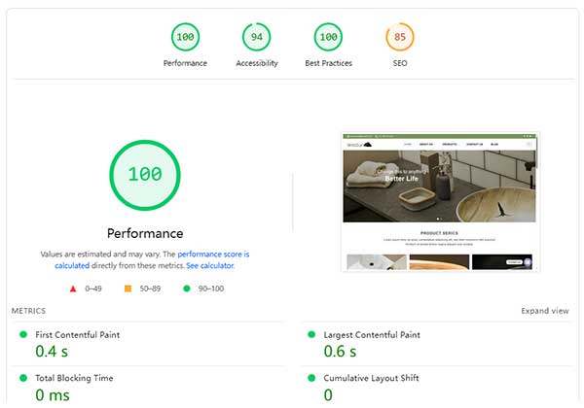Expand the Largest Contentful Paint metric
The image size is (584, 408).
pos(371,335)
